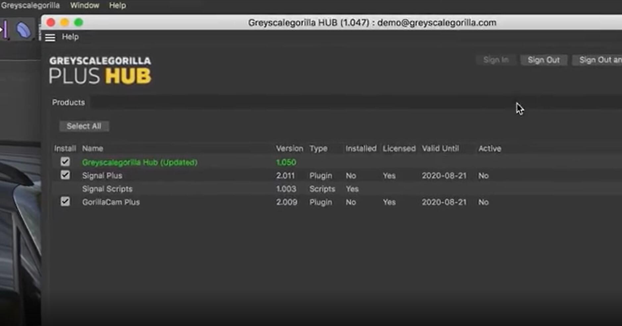The width and height of the screenshot is (622, 326).
Task: Open the Help menu in HUB window
Action: (70, 37)
